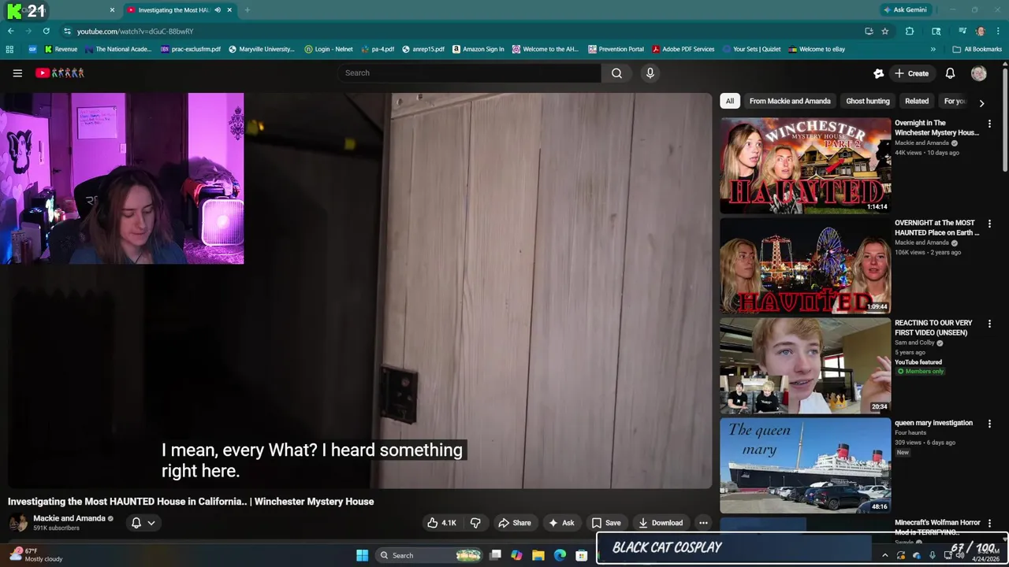Open options for Overnight in Winchester video

[x=989, y=124]
